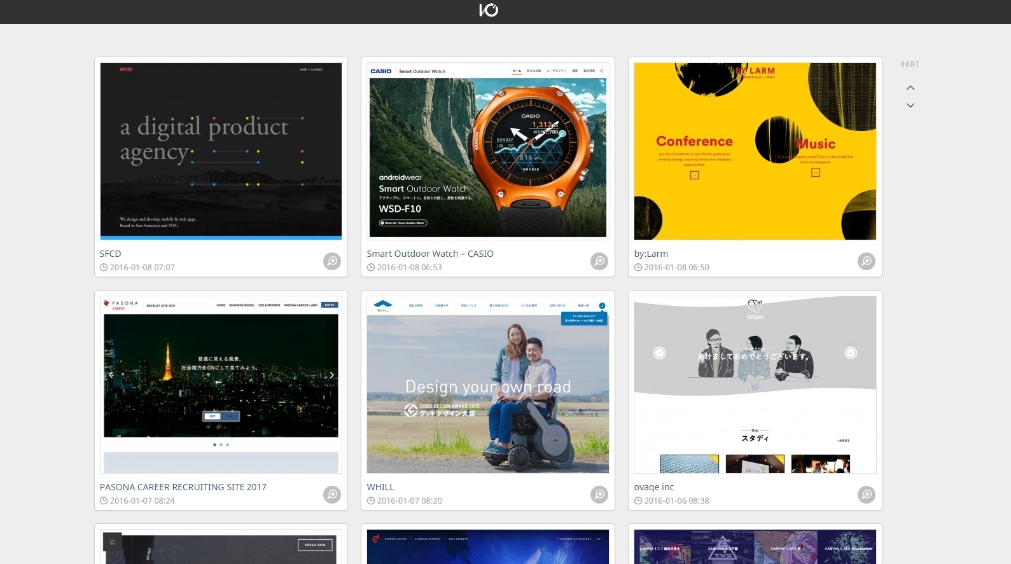Open the partial thumbnail with ORDER NOW button
1011x564 pixels.
221,546
